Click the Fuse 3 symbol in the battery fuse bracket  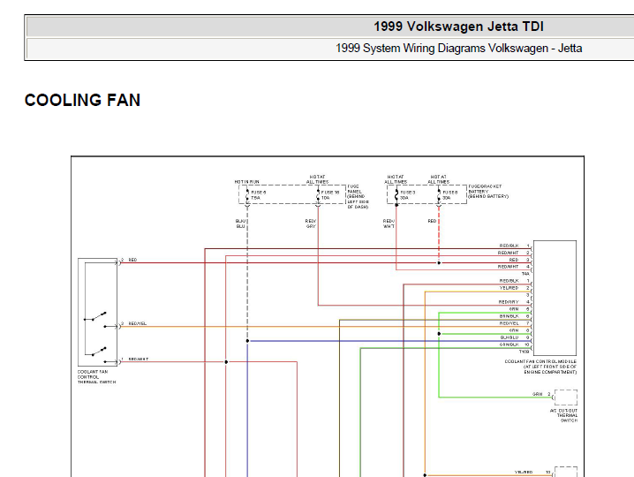[x=396, y=194]
